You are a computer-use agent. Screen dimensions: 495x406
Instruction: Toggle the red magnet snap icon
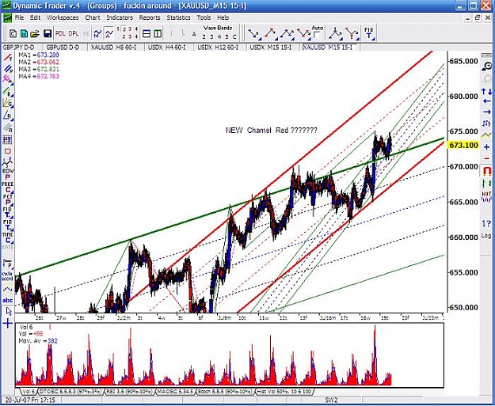pyautogui.click(x=486, y=171)
